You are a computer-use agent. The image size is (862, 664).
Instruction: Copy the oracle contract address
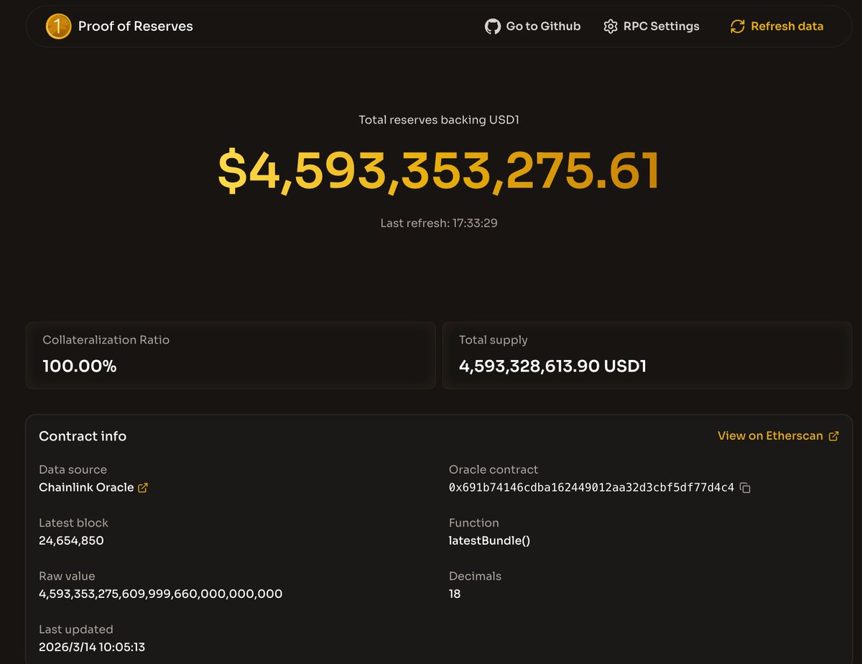pyautogui.click(x=746, y=488)
